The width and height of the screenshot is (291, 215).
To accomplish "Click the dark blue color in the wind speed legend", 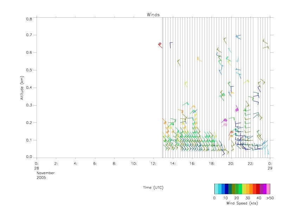I will 227,189.
